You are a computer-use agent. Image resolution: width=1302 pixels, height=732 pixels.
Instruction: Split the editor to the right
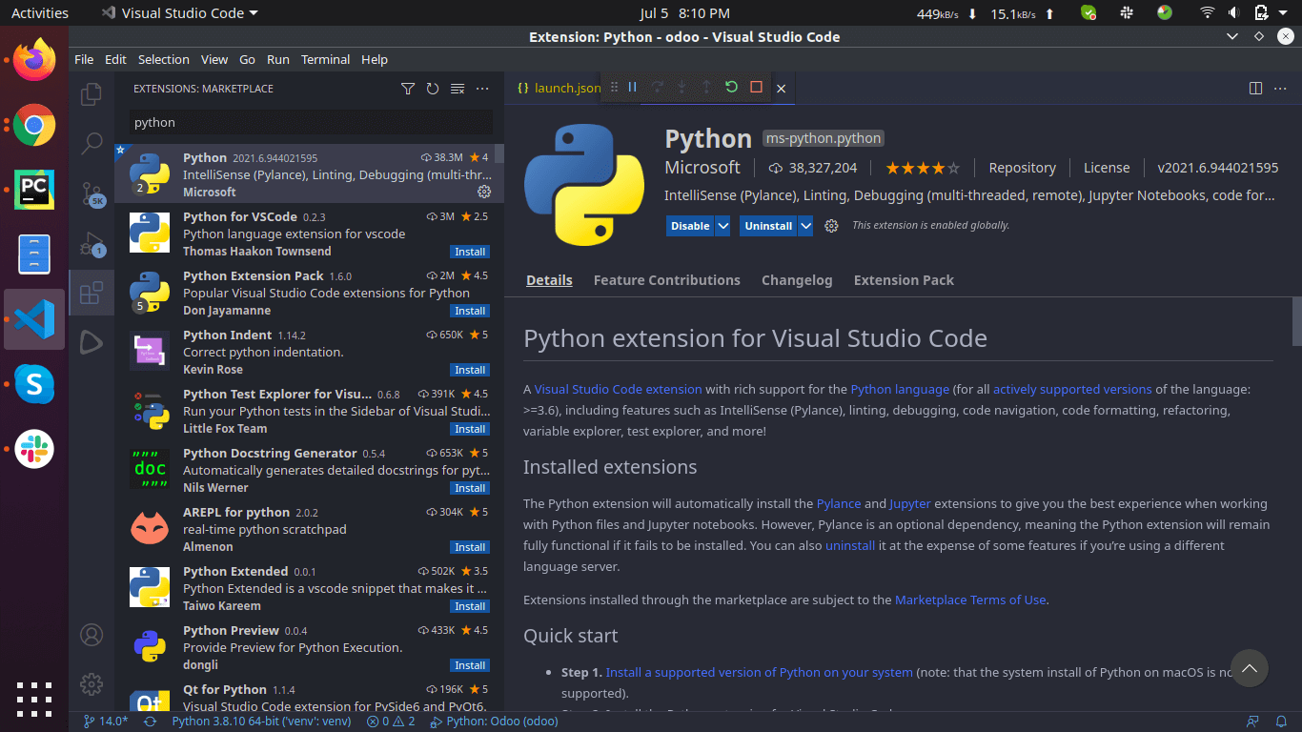[x=1255, y=88]
